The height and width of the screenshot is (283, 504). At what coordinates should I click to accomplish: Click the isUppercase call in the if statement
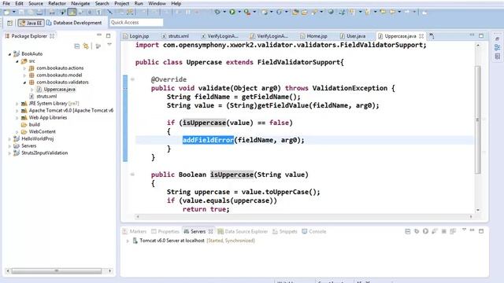tap(204, 123)
